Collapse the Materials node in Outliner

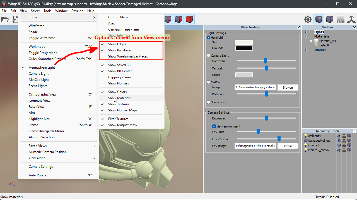click(305, 36)
